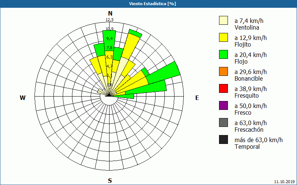
Task: Click the 9,4 scale value
Action: click(110, 39)
